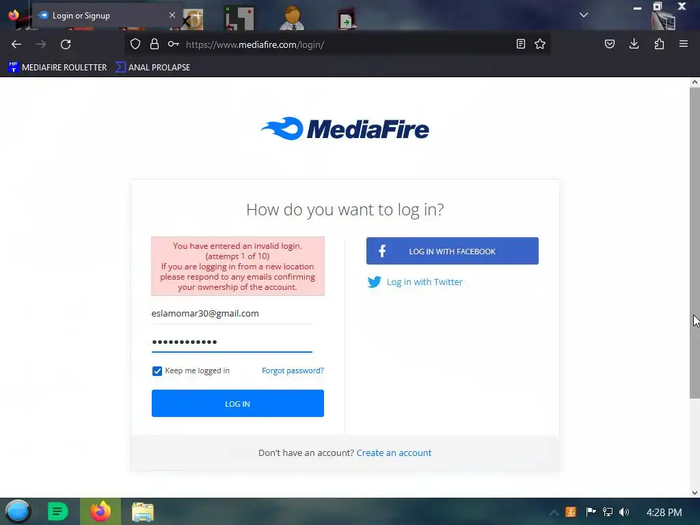The width and height of the screenshot is (700, 525).
Task: Close the Login or Signup tab
Action: pos(172,15)
